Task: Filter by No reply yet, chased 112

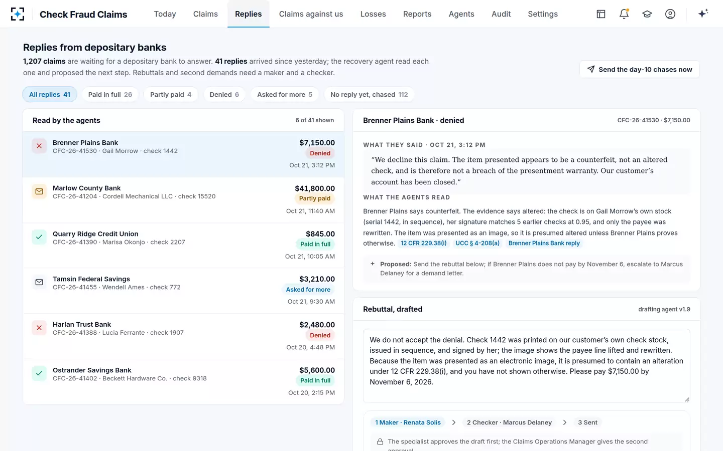Action: [x=369, y=95]
